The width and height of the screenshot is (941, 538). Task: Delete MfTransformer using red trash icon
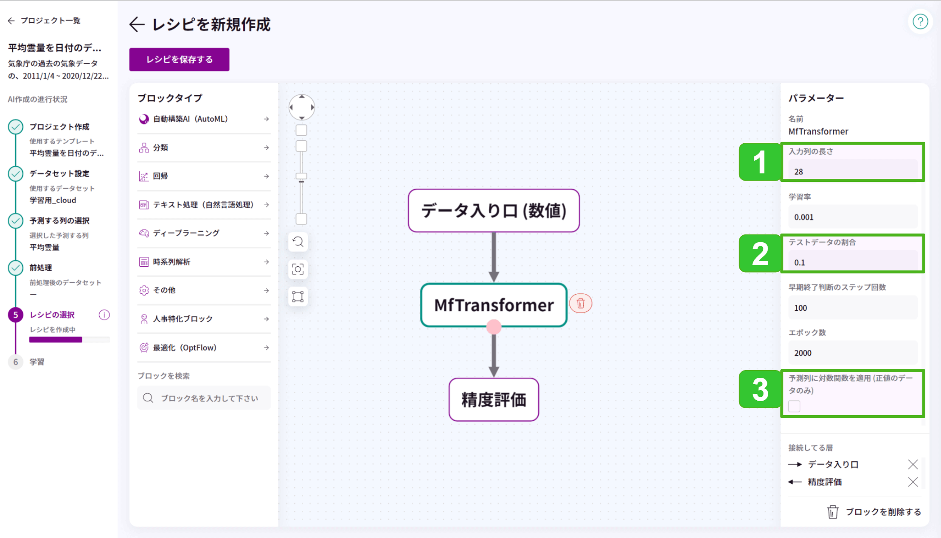(x=581, y=303)
